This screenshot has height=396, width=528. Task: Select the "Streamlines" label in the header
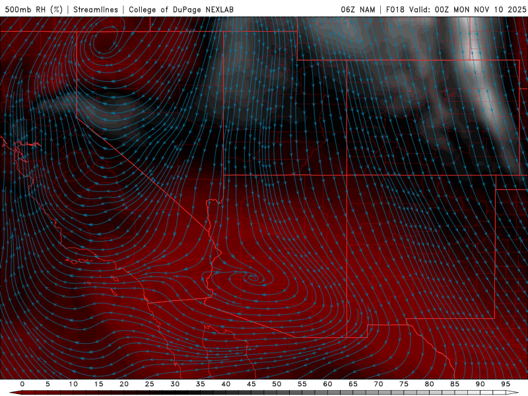tap(96, 9)
